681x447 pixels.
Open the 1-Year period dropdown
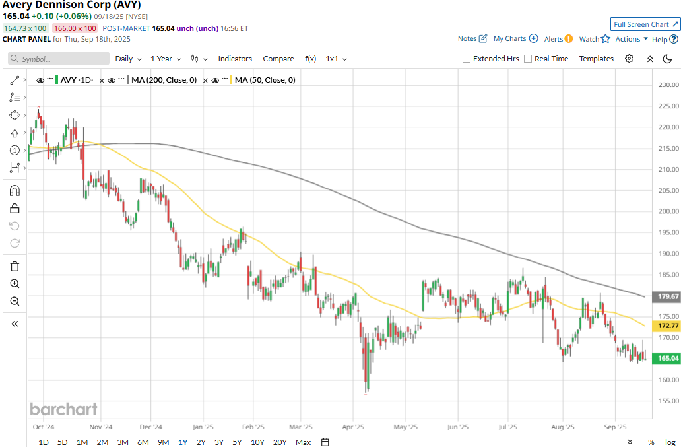tap(166, 59)
